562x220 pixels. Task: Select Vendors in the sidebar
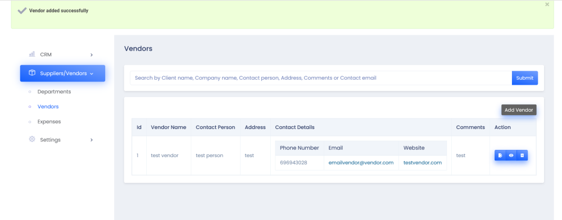coord(48,107)
